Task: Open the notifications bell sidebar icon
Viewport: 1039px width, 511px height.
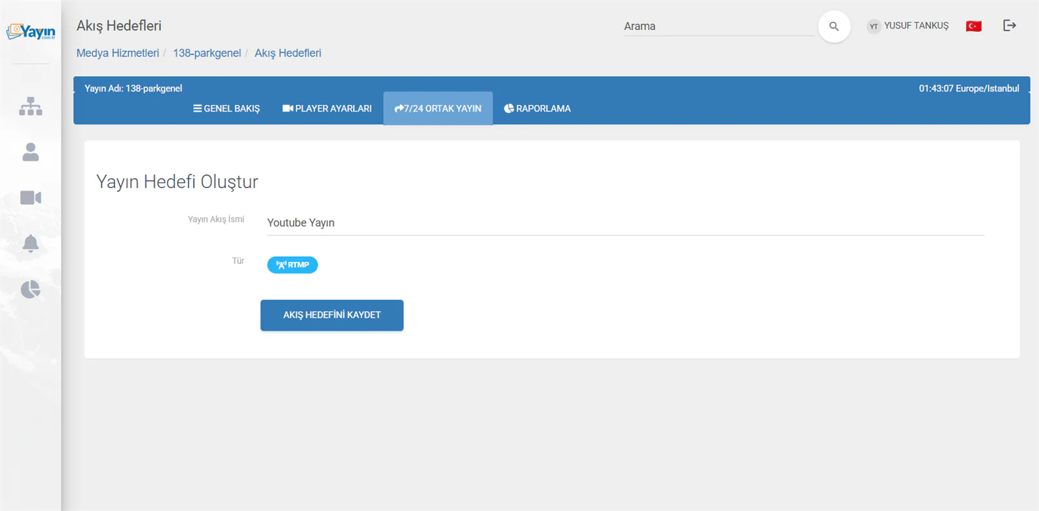Action: pos(31,244)
